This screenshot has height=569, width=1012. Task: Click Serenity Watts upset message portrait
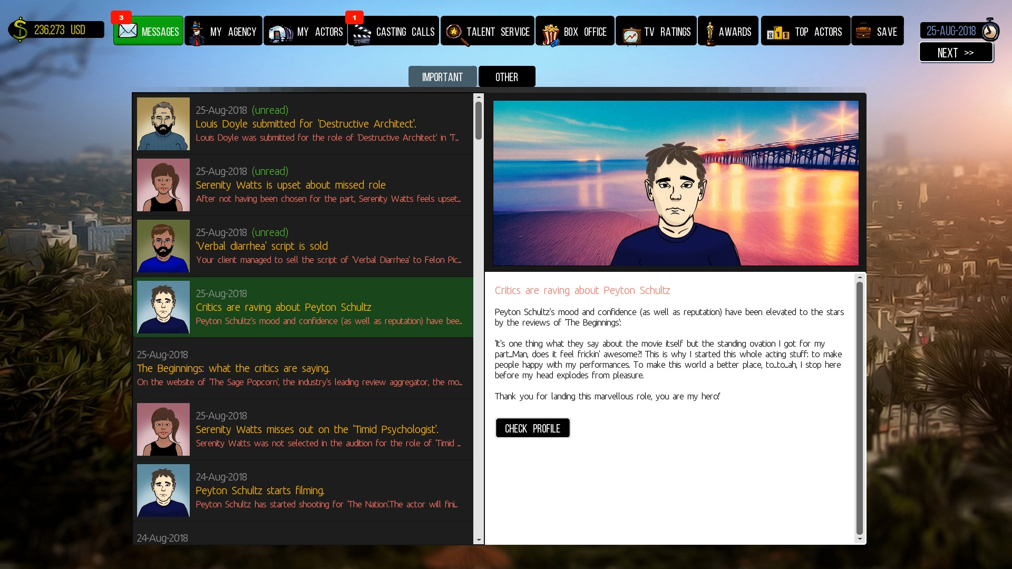point(163,185)
